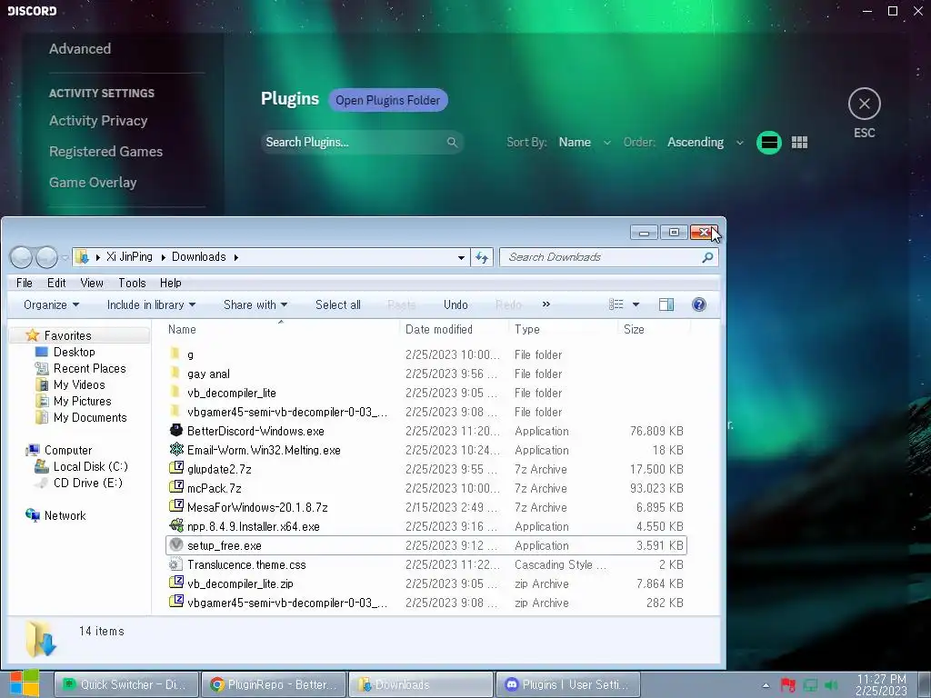931x698 pixels.
Task: Select Email-Worm.Win32.Melting.exe file icon
Action: [175, 449]
